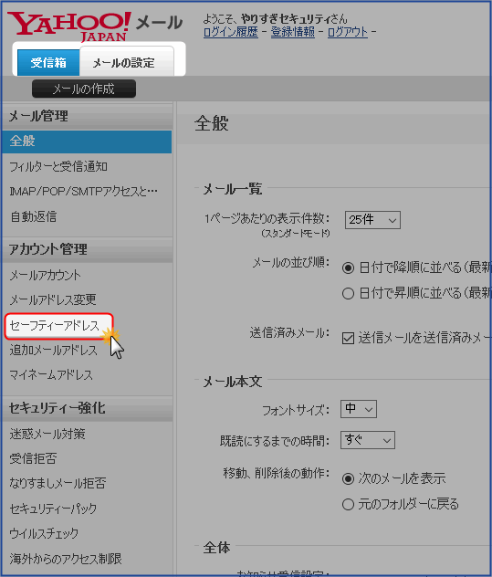
Task: Open 海外からのアクセス制限 settings
Action: coord(66,559)
